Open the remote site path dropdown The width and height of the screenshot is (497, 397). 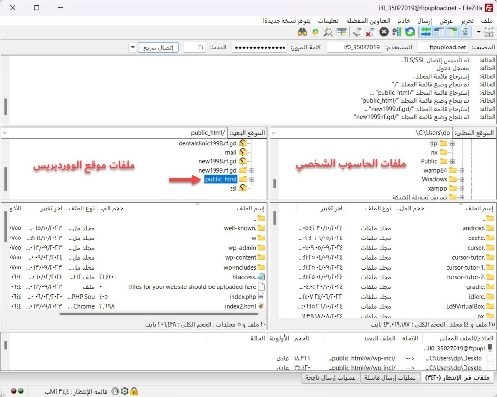(x=5, y=133)
